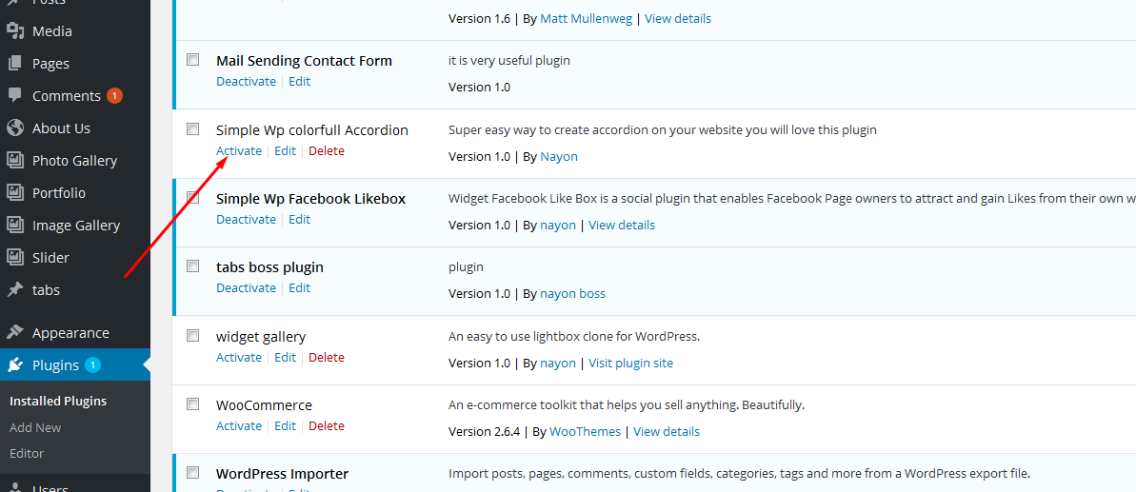Click the Comments pending count badge
The image size is (1136, 492).
[114, 95]
